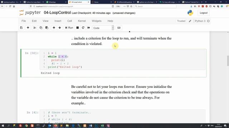Open Word from the taskbar
Screen dimensions: 229x128
(x=91, y=126)
